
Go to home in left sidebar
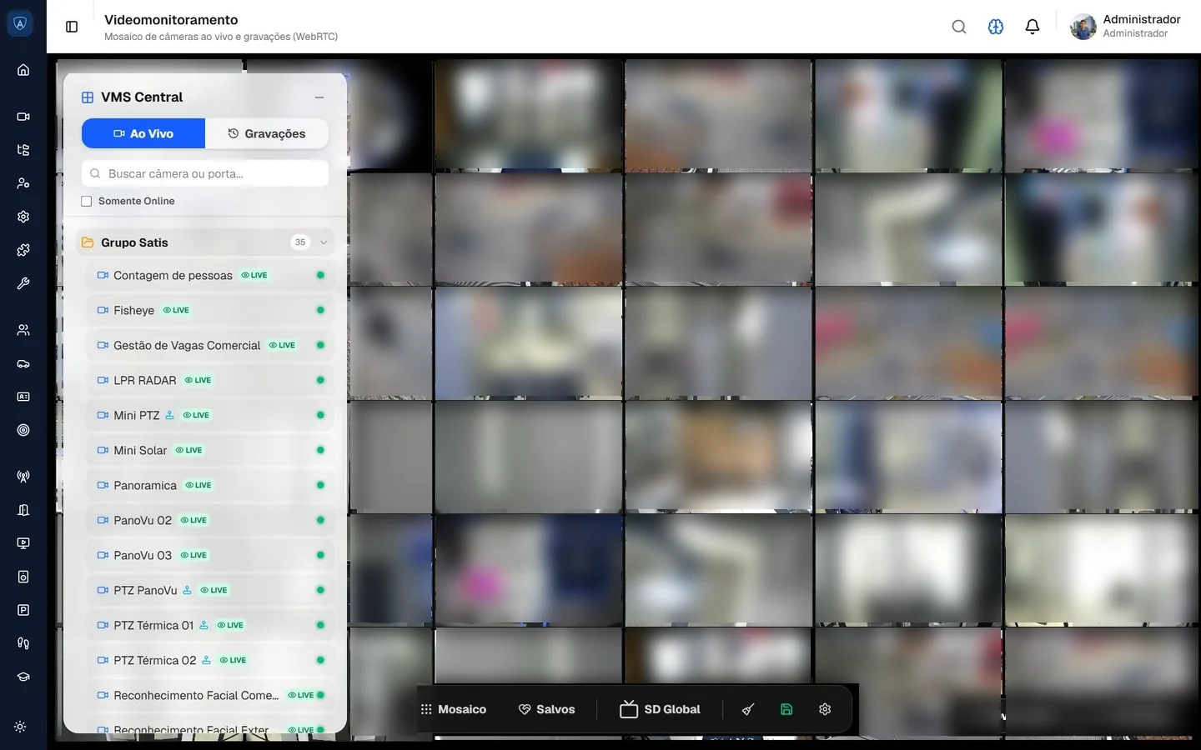click(x=23, y=70)
